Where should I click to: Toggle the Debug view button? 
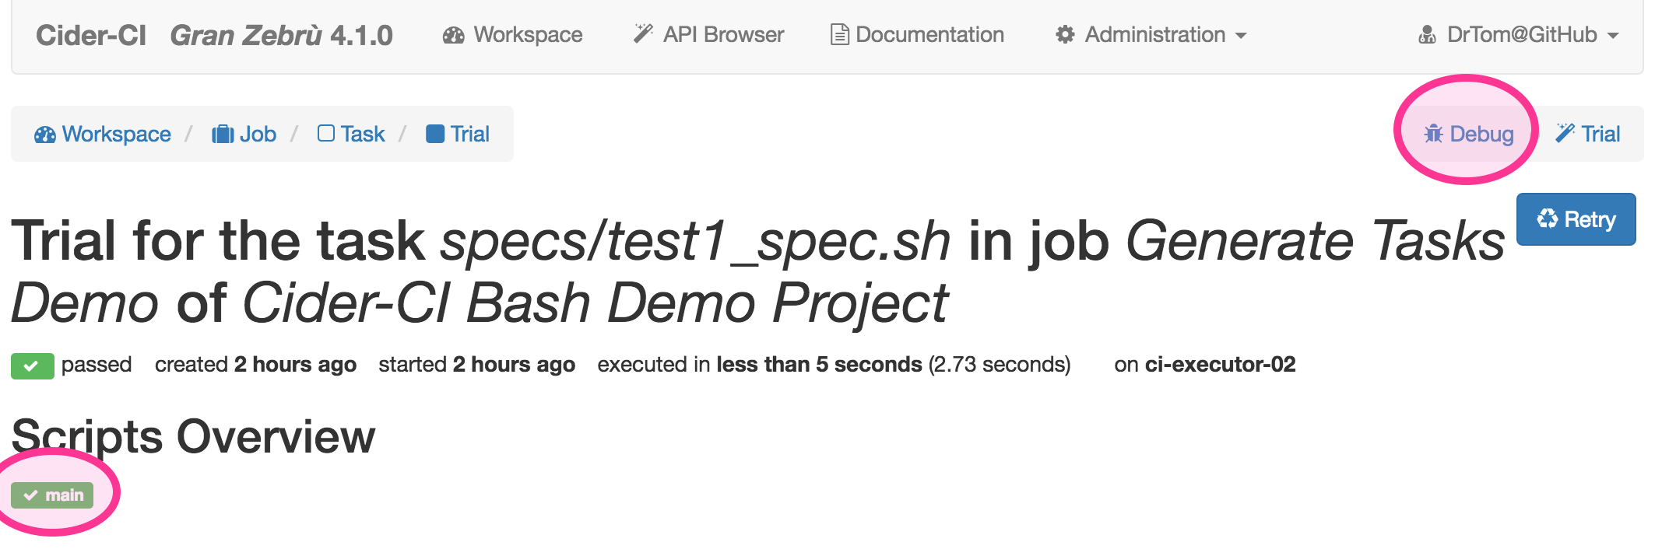(x=1469, y=134)
